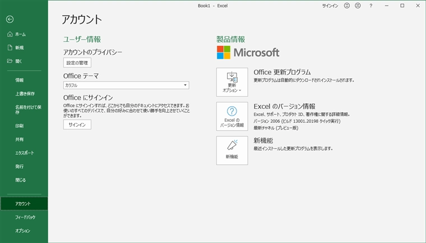
Task: Select 上書き保存 in the sidebar
Action: tap(24, 94)
